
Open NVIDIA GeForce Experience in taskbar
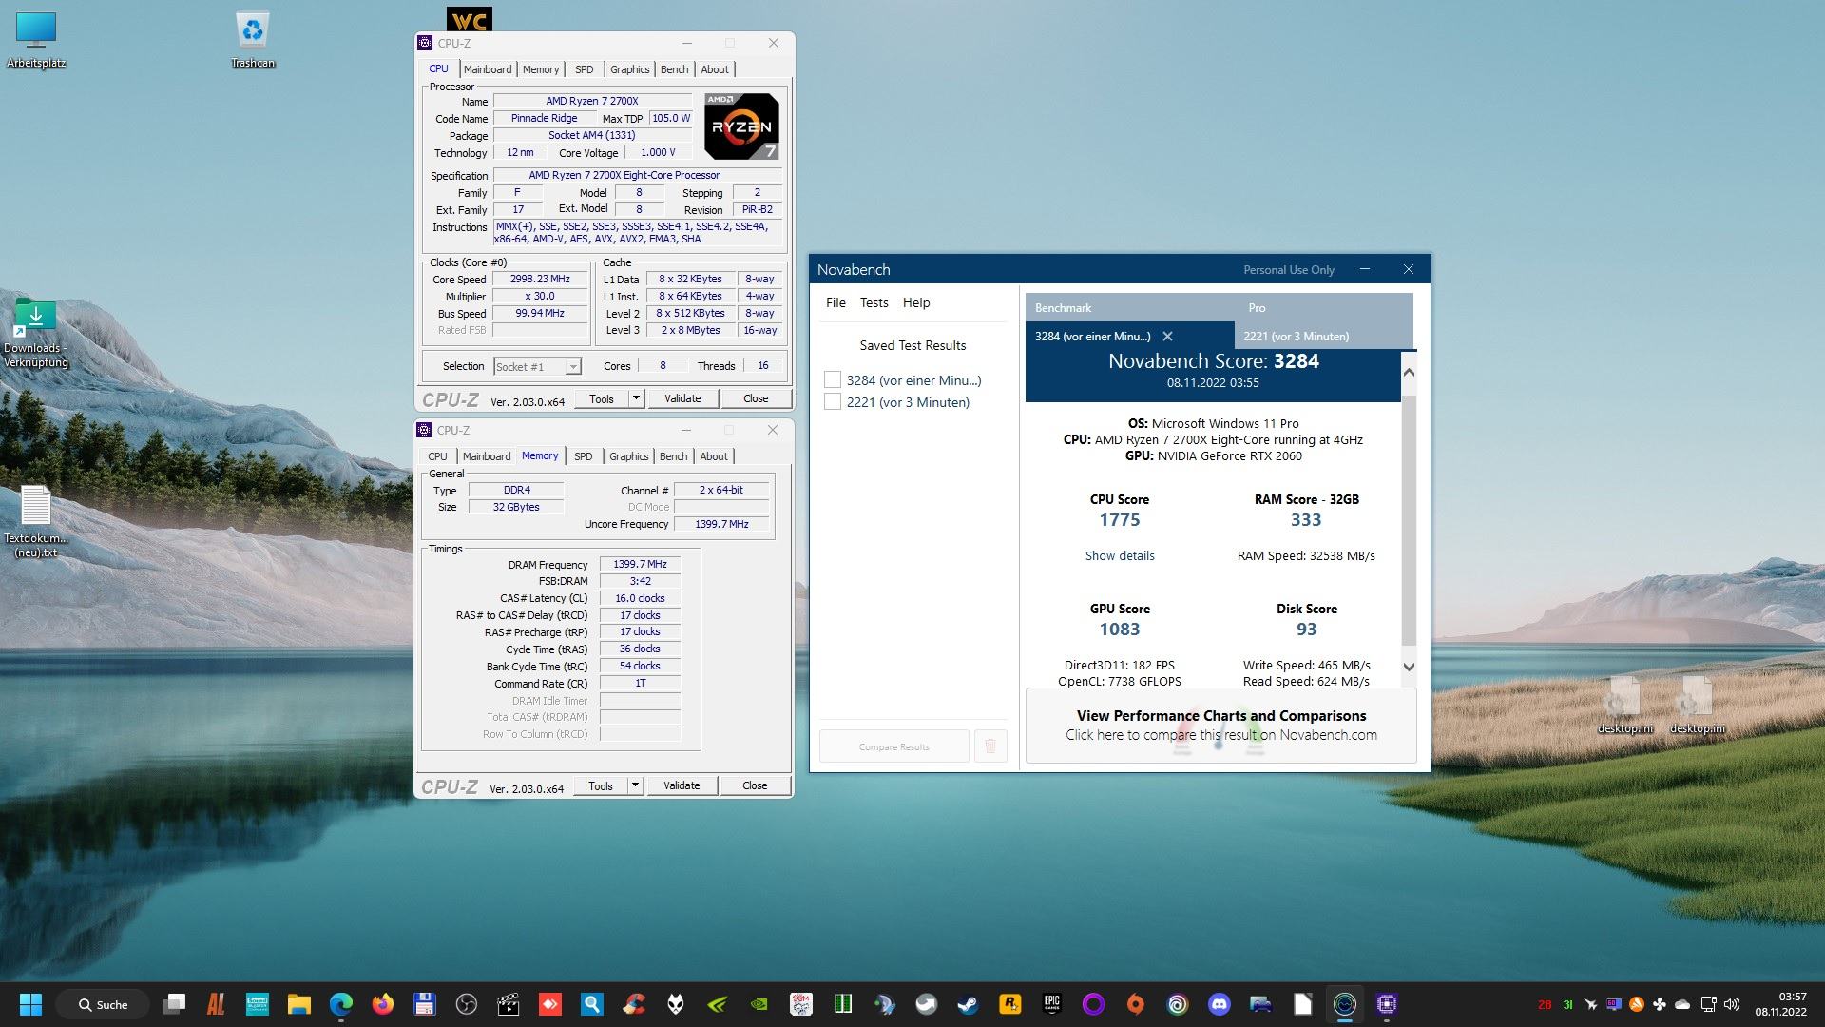(x=718, y=1004)
